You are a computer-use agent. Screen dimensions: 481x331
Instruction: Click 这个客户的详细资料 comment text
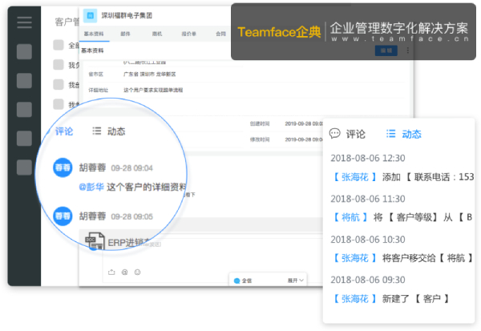pos(147,187)
